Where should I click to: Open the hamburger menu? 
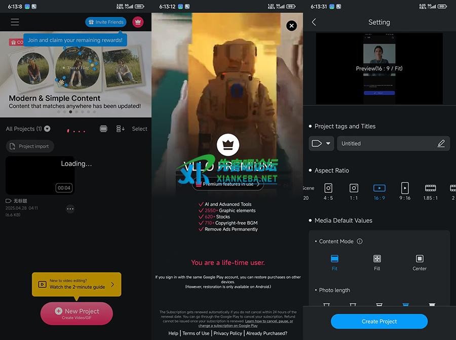click(15, 22)
